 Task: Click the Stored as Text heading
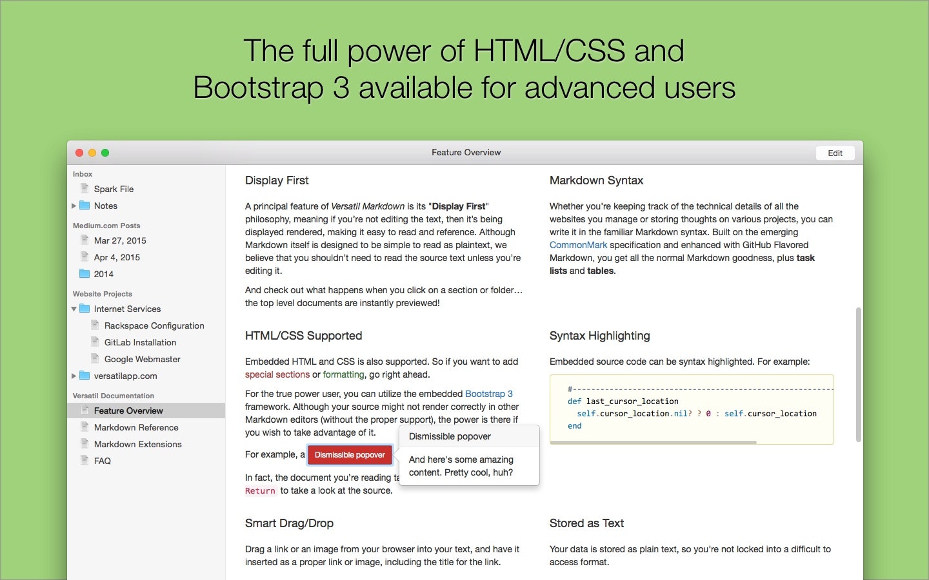click(586, 523)
